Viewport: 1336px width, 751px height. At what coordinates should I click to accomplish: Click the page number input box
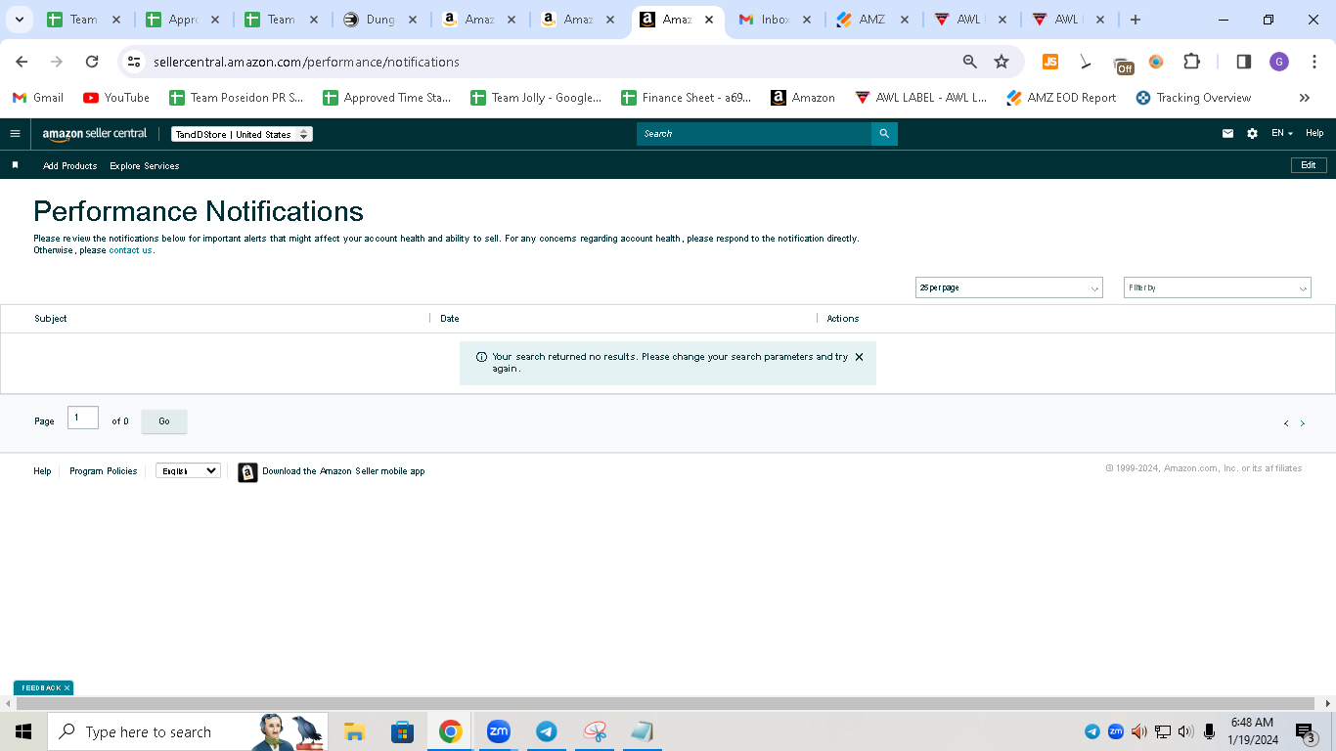(x=83, y=418)
